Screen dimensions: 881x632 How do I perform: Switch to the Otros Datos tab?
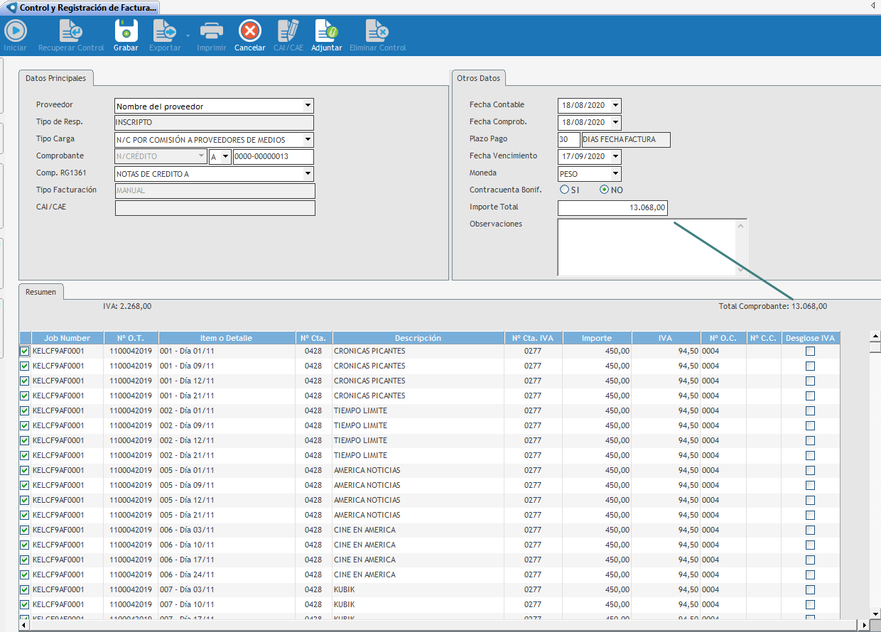tap(478, 78)
